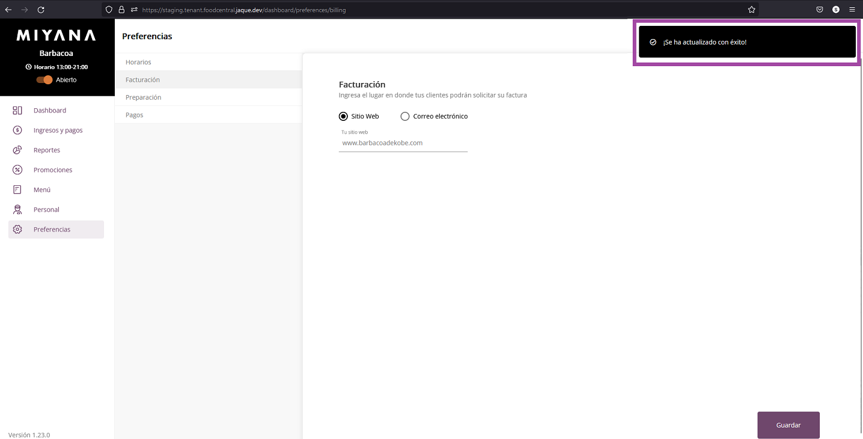Click the browser account avatar icon

[x=836, y=10]
